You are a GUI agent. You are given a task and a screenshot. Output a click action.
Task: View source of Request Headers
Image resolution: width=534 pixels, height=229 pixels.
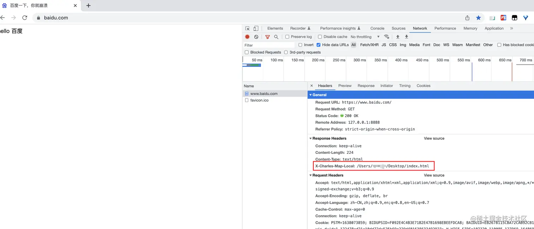[434, 175]
